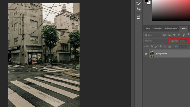Open the Brush Settings panel icon
The height and width of the screenshot is (107, 190).
(138, 3)
